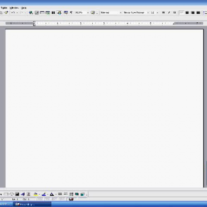Select Justify alignment
Viewport: 207px width, 207px height.
tap(198, 12)
